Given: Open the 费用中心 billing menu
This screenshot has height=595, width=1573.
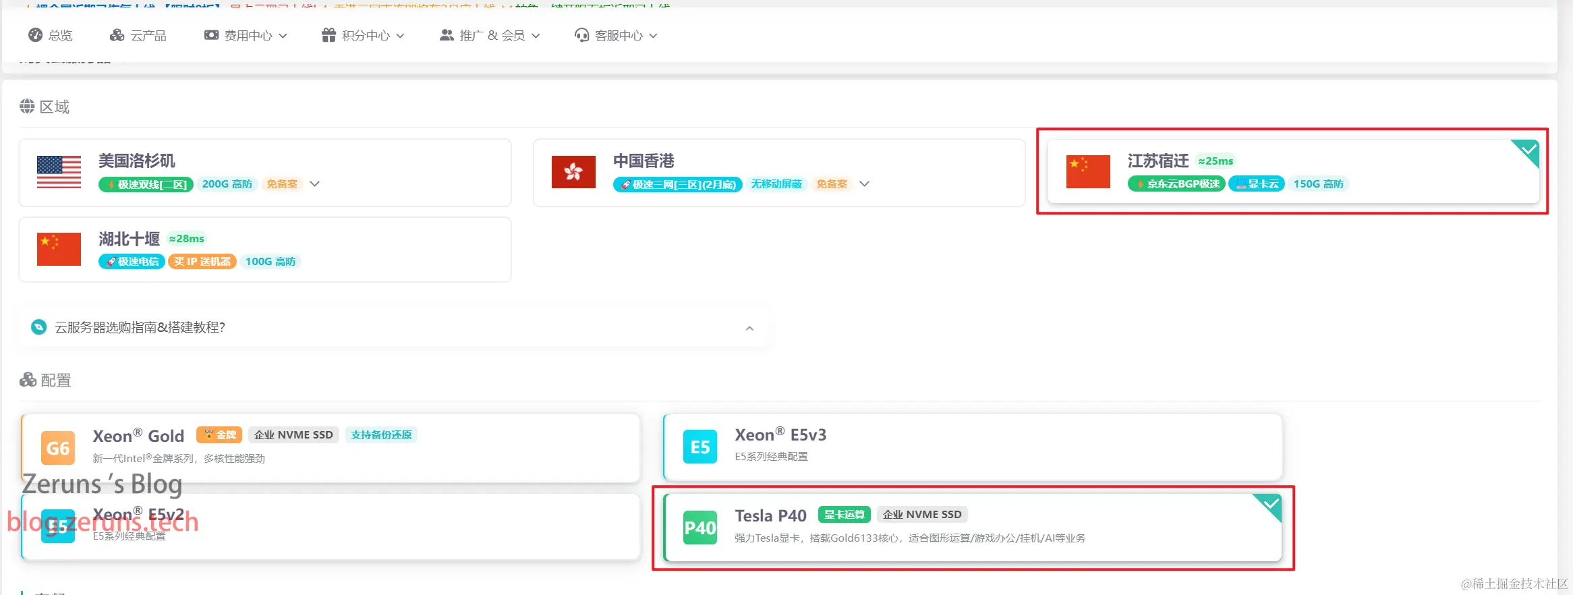Looking at the screenshot, I should pos(246,35).
